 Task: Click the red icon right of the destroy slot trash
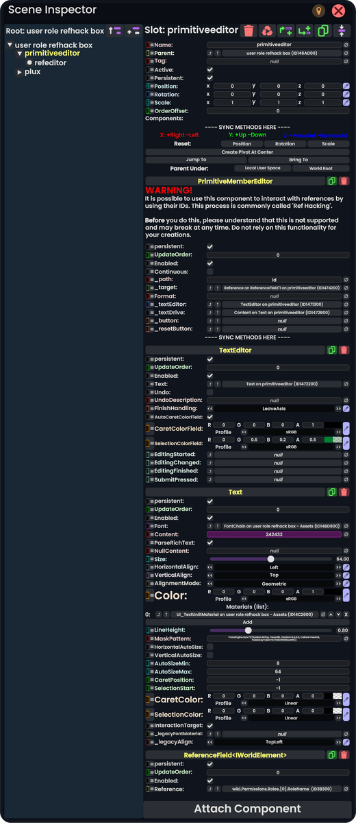268,30
